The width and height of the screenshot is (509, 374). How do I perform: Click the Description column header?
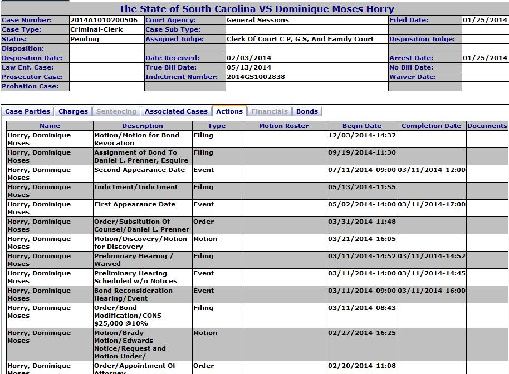(x=143, y=126)
